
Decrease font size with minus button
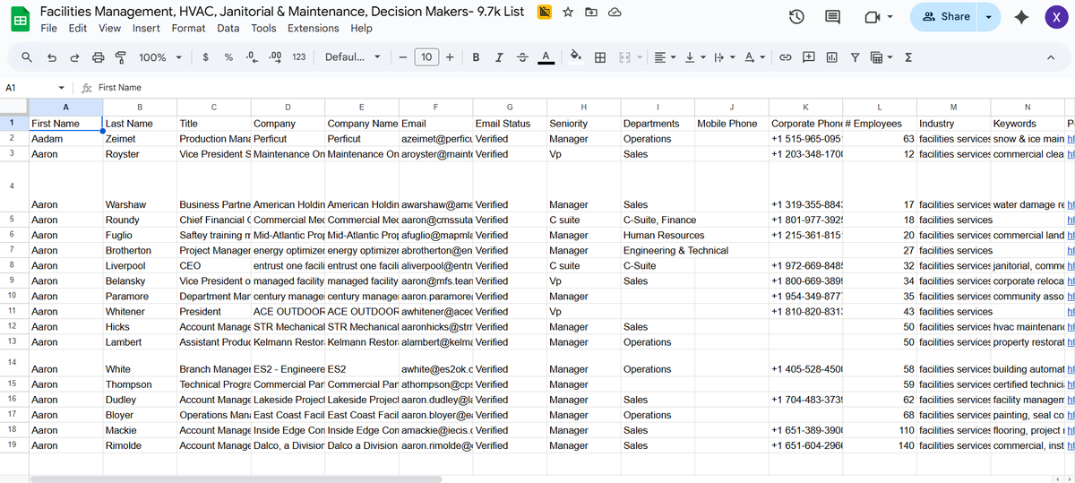point(403,57)
